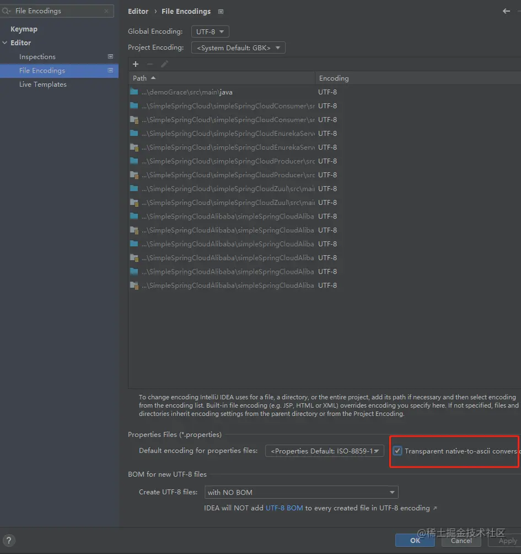Clear the File Encodings search text
Screen dimensions: 521x554
pos(106,11)
